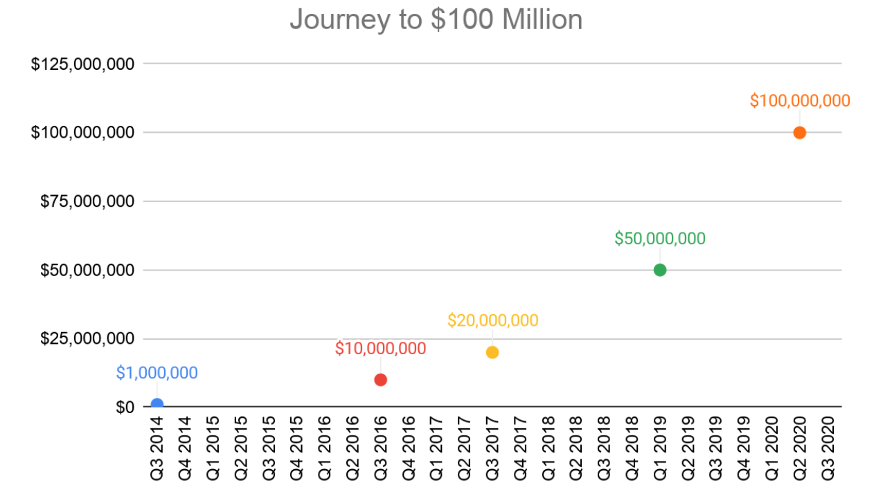Select the orange $100,000,000 data point
This screenshot has height=494, width=892.
800,132
